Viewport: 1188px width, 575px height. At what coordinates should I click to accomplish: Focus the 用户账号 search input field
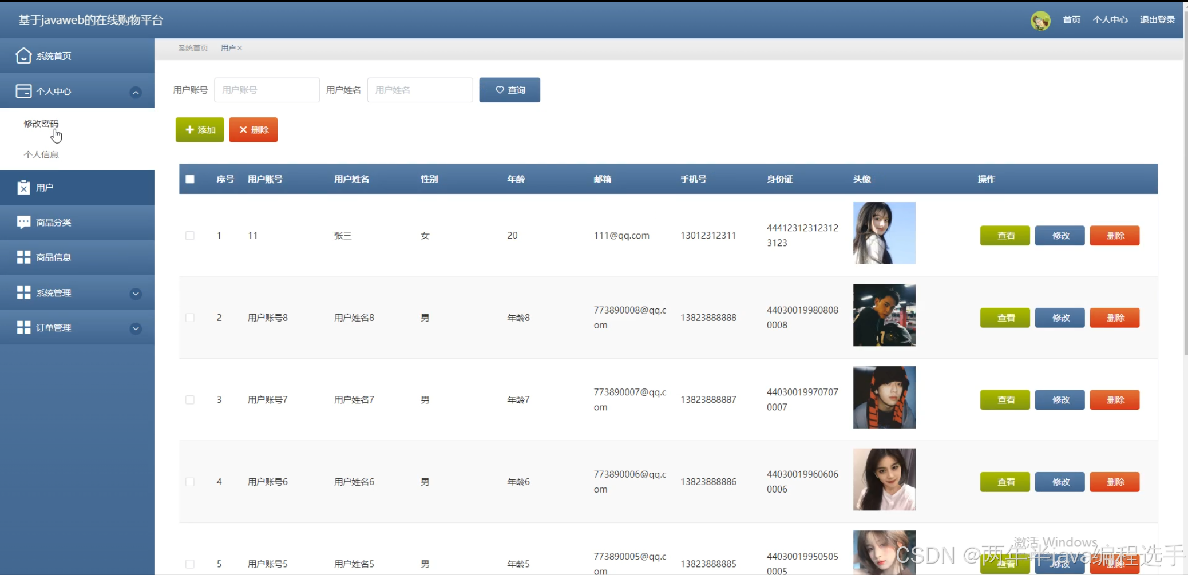[x=267, y=90]
